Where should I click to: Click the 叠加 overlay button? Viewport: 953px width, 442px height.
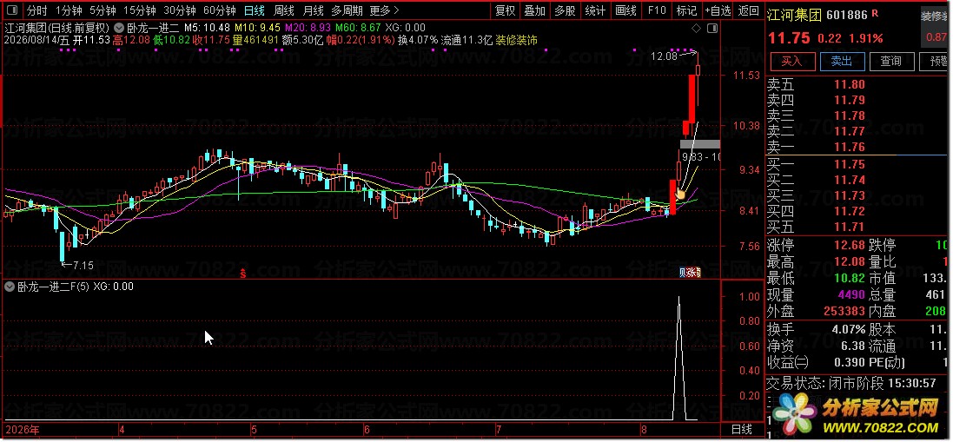click(x=535, y=10)
